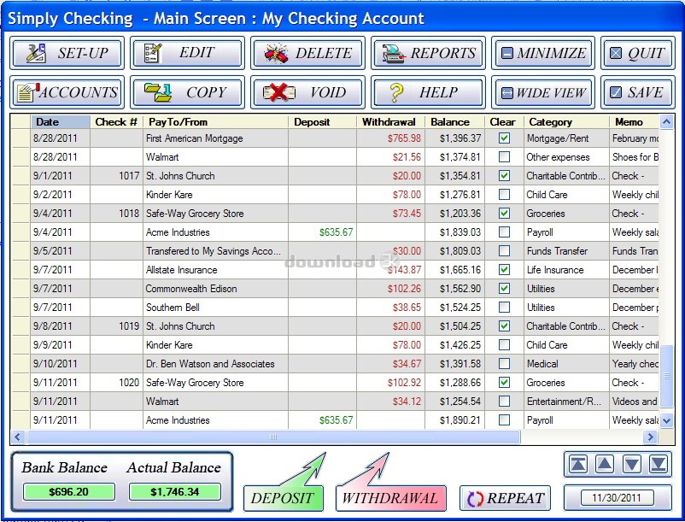The height and width of the screenshot is (522, 685).
Task: Click the VOID check button
Action: [x=308, y=92]
